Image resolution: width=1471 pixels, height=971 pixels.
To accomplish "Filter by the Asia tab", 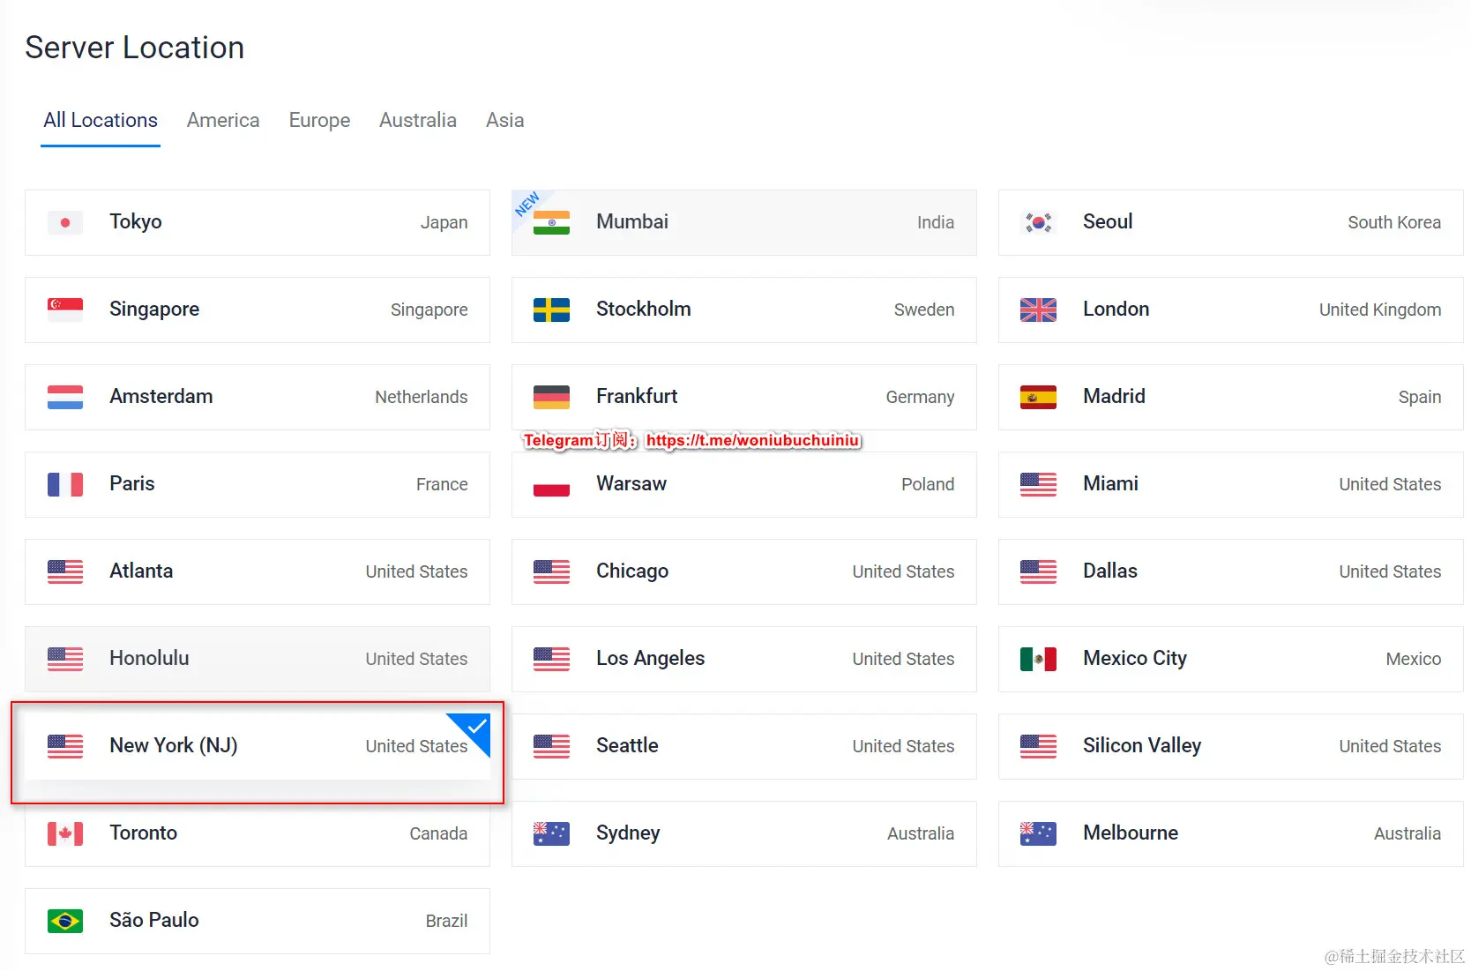I will (x=504, y=120).
